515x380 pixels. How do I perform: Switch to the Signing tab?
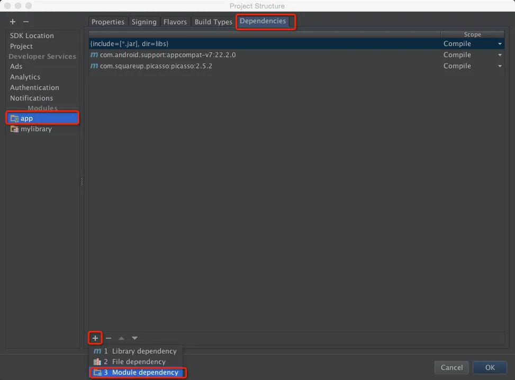pyautogui.click(x=144, y=22)
